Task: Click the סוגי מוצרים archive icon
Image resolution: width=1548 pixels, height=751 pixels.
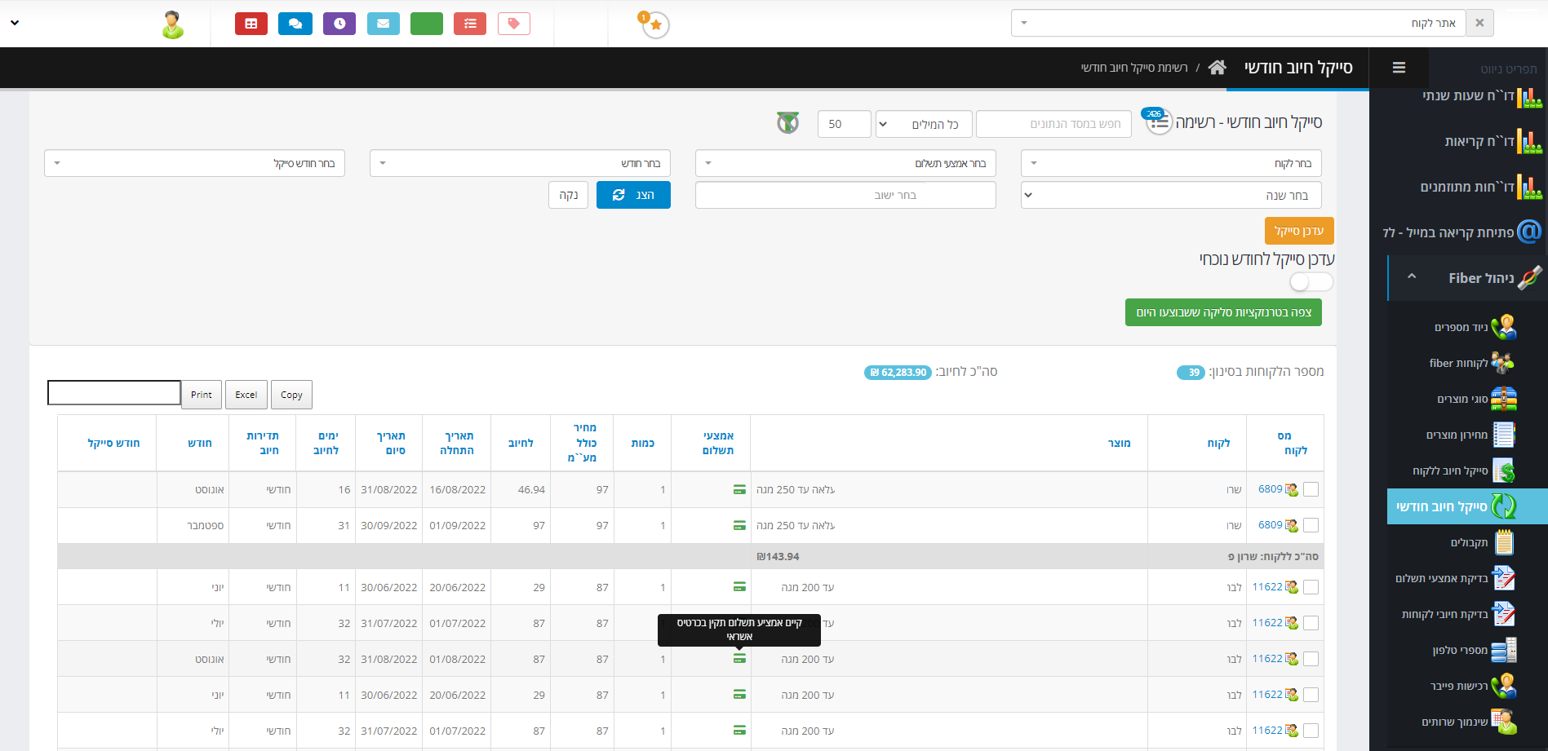Action: click(x=1504, y=399)
